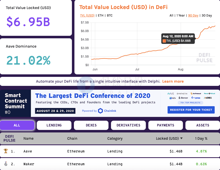220x170 pixels.
Task: Filter projects by LENDING category
Action: 54,125
